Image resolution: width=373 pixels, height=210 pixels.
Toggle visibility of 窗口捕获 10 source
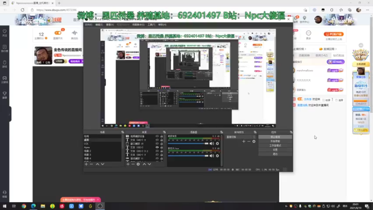tap(157, 144)
